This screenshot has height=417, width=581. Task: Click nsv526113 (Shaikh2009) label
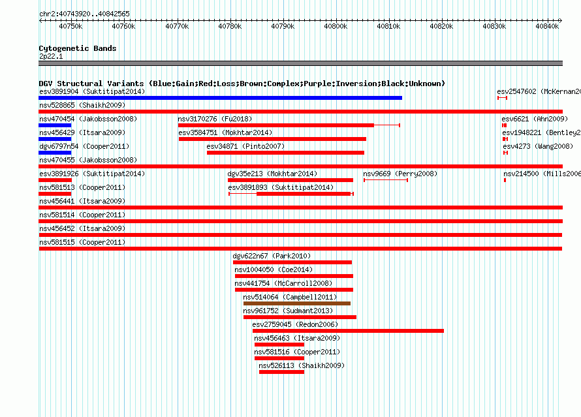click(x=302, y=365)
